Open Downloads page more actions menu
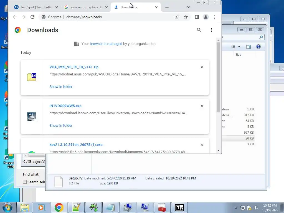Image resolution: width=284 pixels, height=213 pixels. [x=211, y=30]
